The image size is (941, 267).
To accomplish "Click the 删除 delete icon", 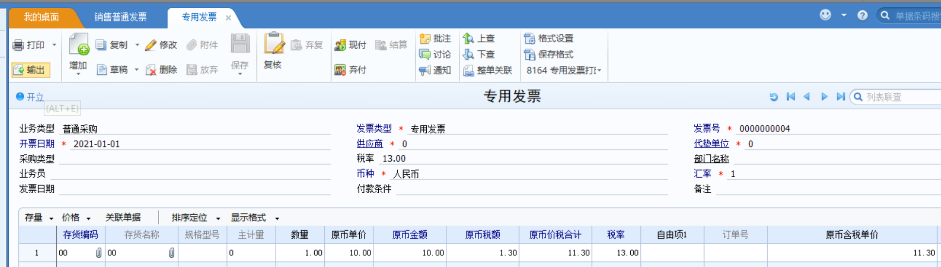I will pyautogui.click(x=151, y=70).
